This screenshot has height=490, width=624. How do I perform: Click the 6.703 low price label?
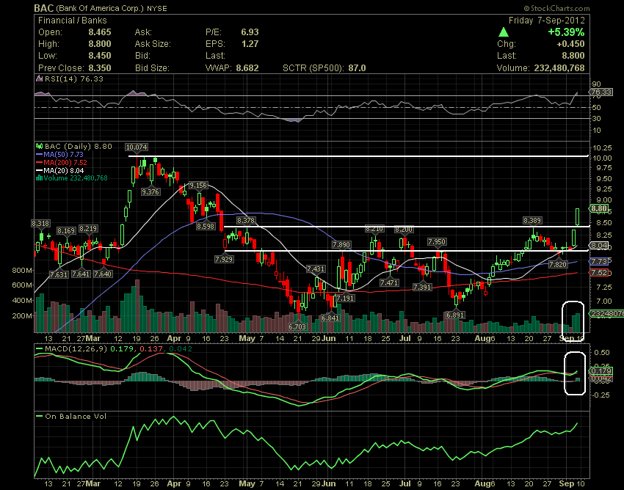[297, 327]
